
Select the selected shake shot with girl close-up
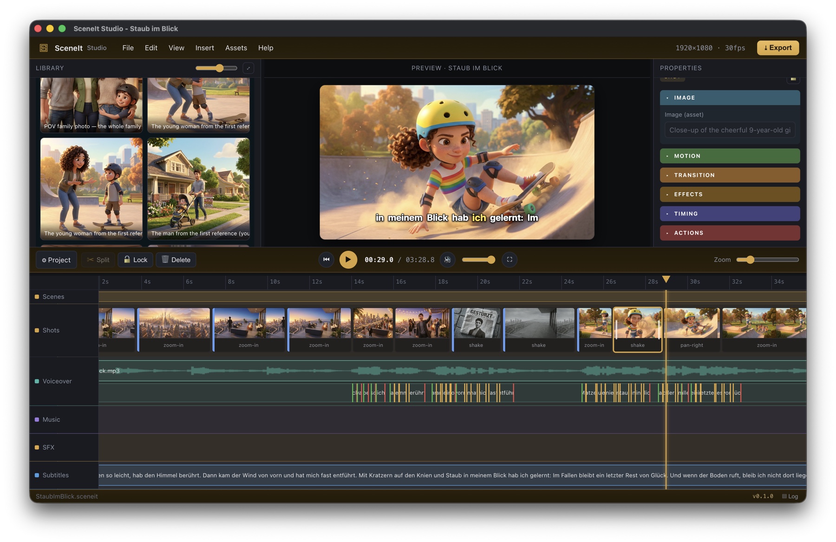click(x=638, y=329)
